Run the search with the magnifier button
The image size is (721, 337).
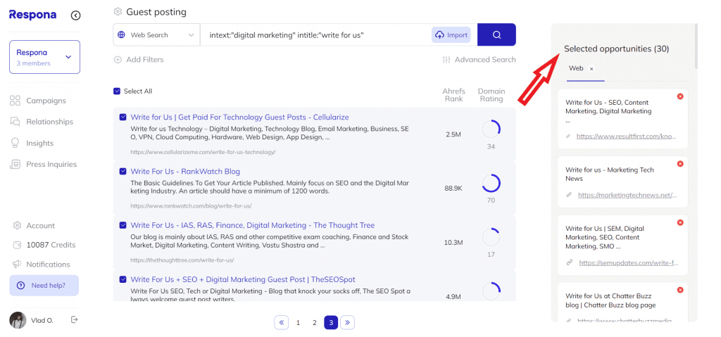coord(496,35)
